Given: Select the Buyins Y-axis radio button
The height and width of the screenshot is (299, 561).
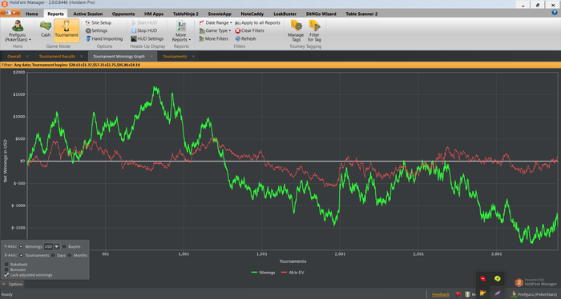Looking at the screenshot, I should [x=64, y=246].
